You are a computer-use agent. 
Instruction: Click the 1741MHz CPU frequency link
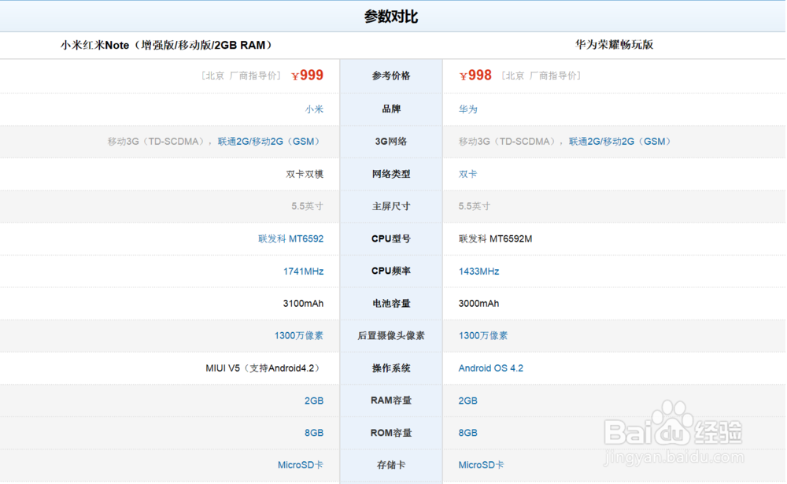coord(303,272)
